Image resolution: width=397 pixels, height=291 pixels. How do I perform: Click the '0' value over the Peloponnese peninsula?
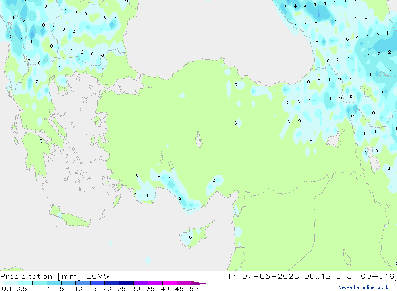click(x=41, y=141)
